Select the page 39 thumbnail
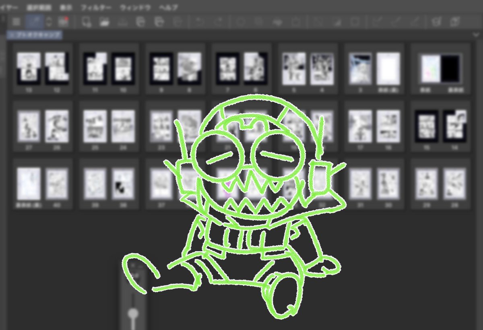Viewport: 483px width, 330px height. tap(95, 184)
